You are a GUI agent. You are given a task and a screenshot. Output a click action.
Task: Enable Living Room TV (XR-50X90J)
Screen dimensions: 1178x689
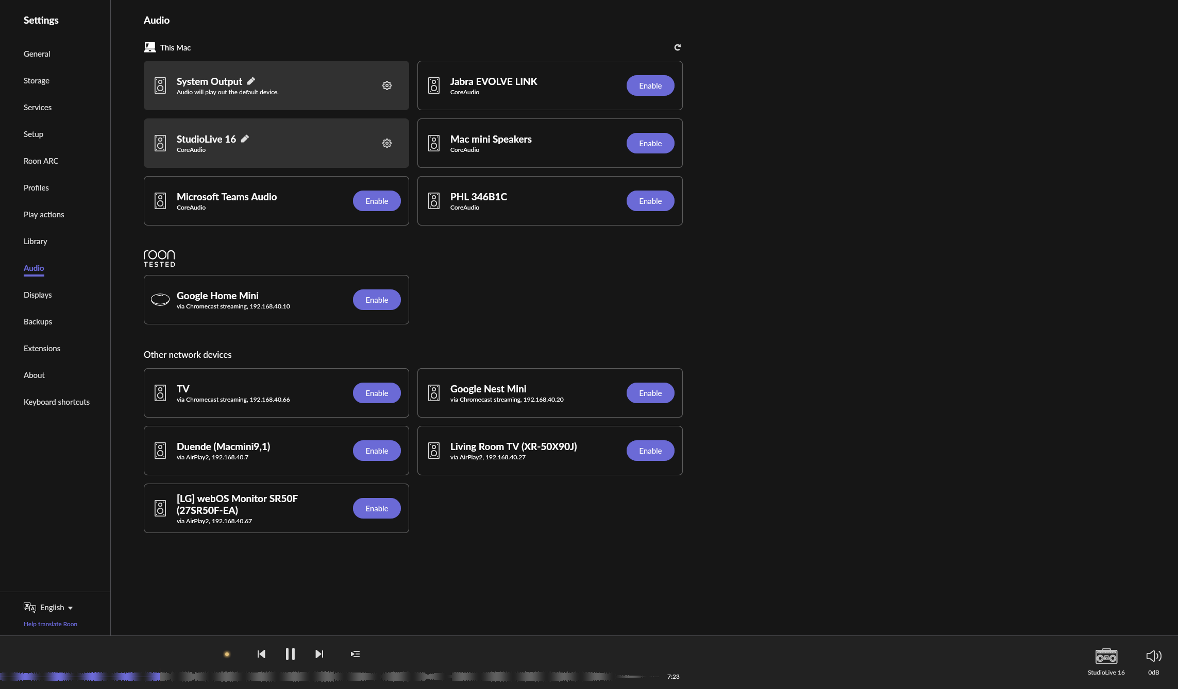[x=650, y=451]
